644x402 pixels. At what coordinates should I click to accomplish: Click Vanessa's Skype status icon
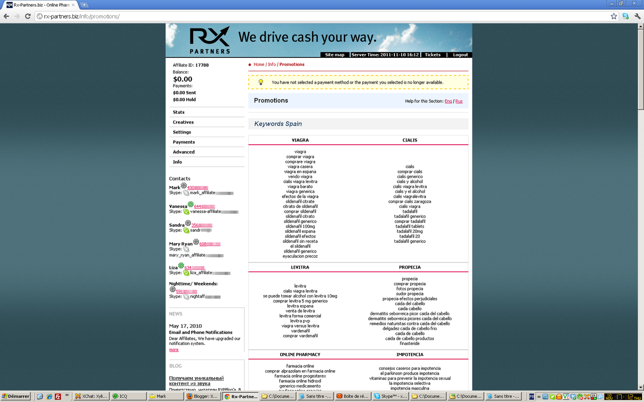click(x=186, y=212)
